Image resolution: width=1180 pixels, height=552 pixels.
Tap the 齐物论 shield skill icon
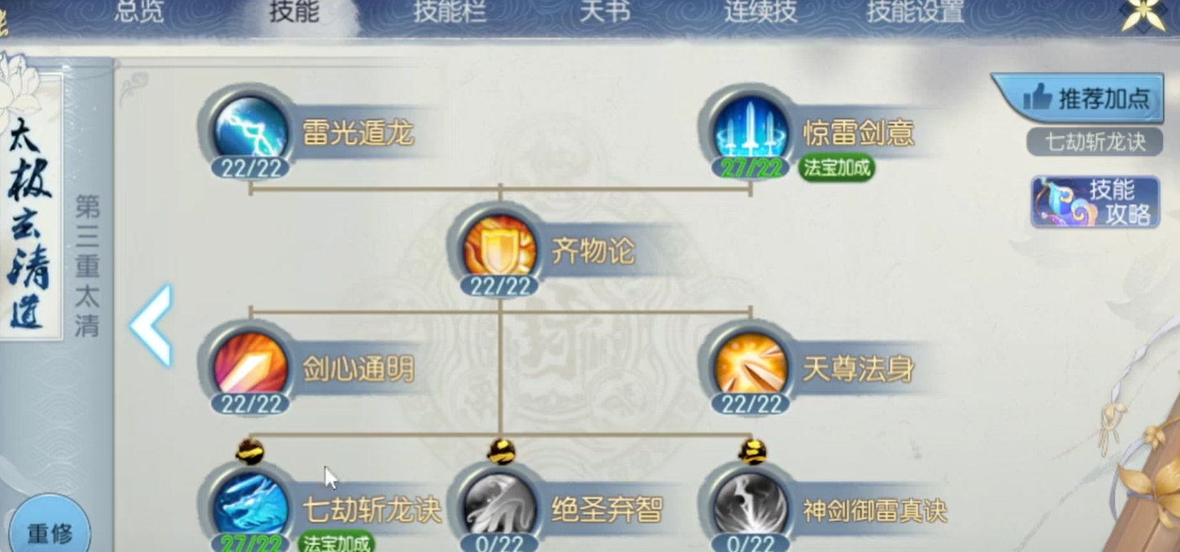click(499, 248)
